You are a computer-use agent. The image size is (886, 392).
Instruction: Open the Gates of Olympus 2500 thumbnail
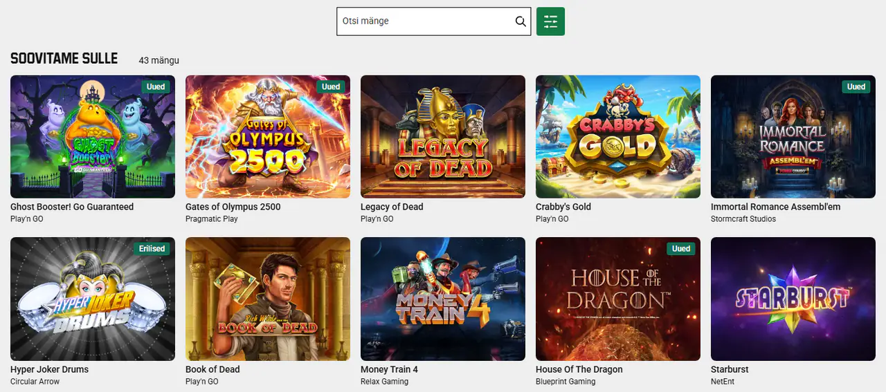click(x=268, y=137)
